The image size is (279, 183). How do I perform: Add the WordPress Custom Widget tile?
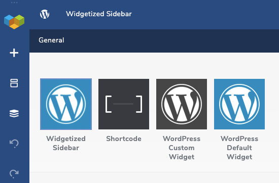(x=182, y=104)
